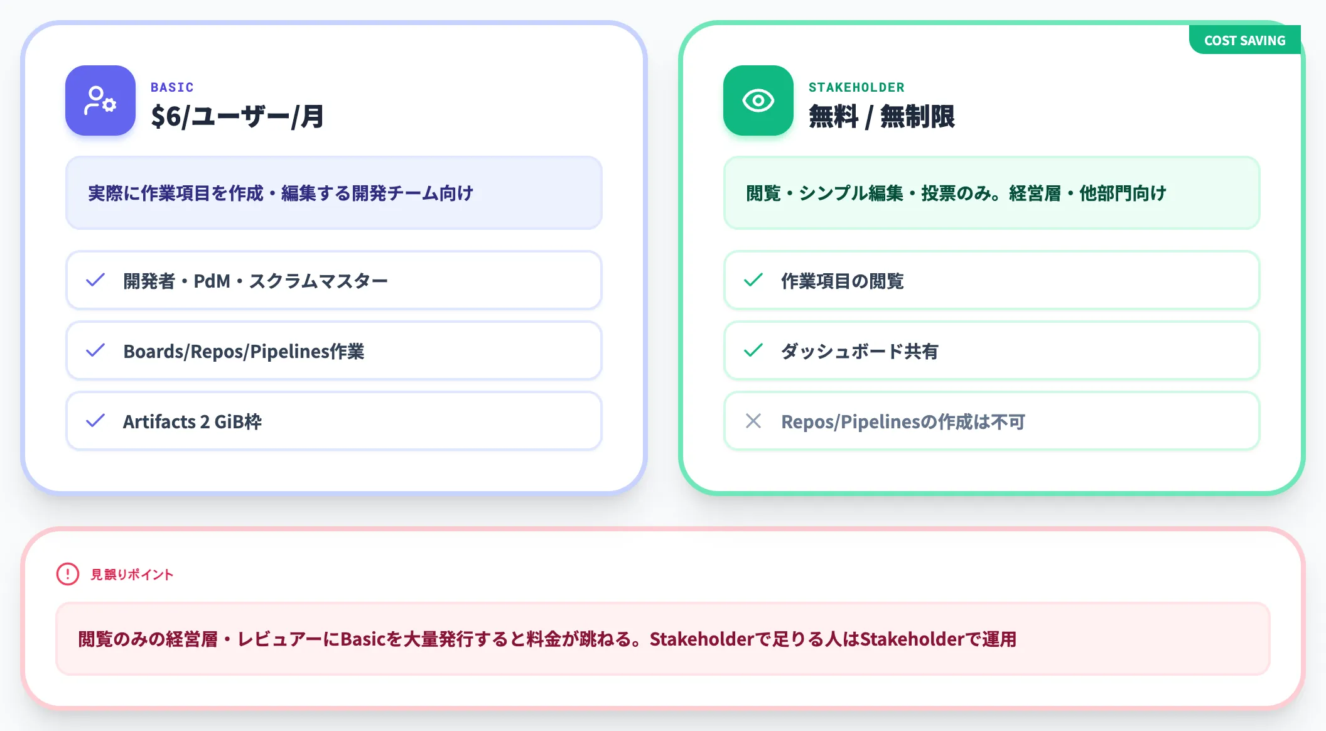Select the Boards/Repos/Pipelines作業 row
Viewport: 1326px width, 731px height.
(x=334, y=350)
